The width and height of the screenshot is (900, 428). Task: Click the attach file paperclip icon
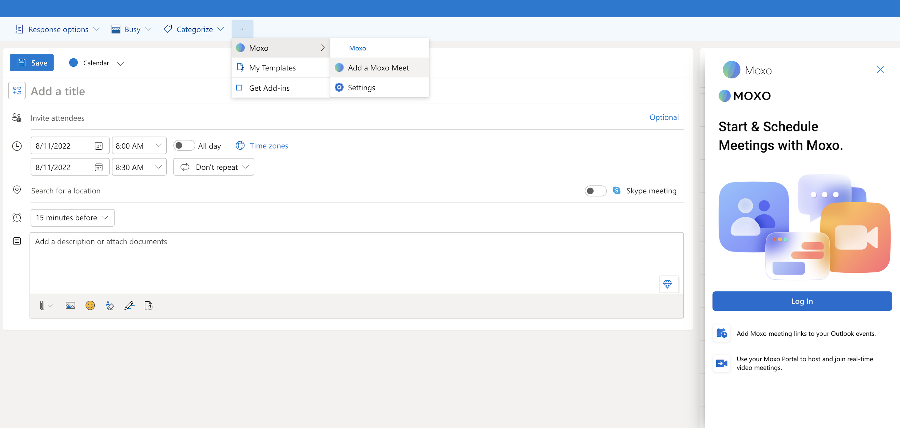pos(42,306)
